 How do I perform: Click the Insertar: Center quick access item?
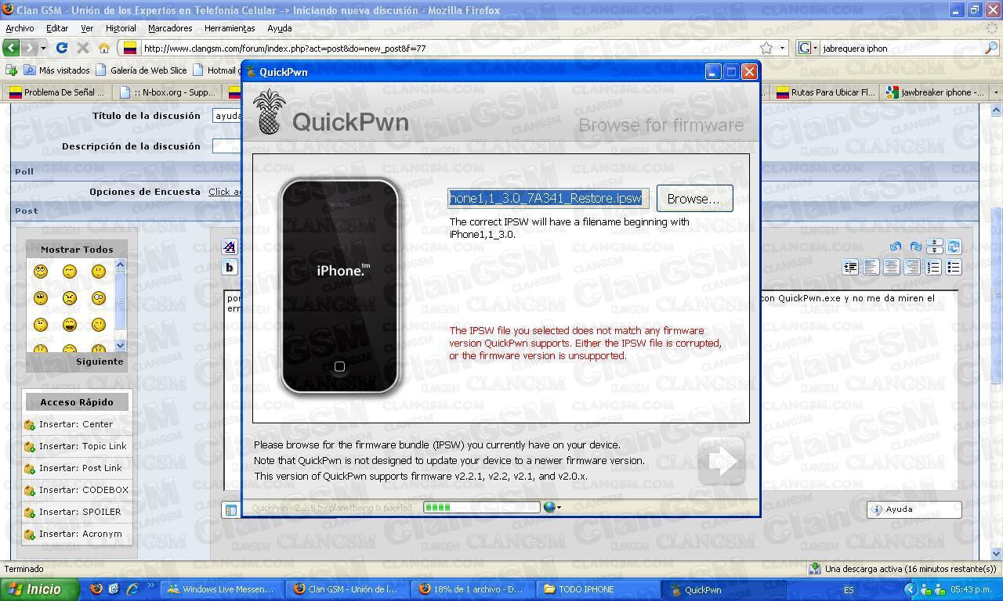[x=76, y=424]
